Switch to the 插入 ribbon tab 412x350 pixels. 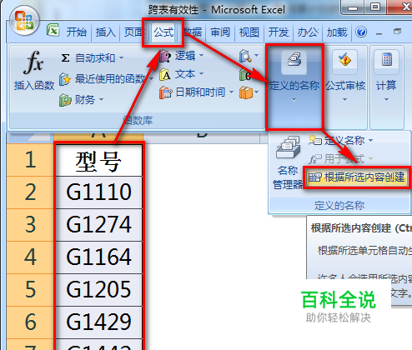105,32
